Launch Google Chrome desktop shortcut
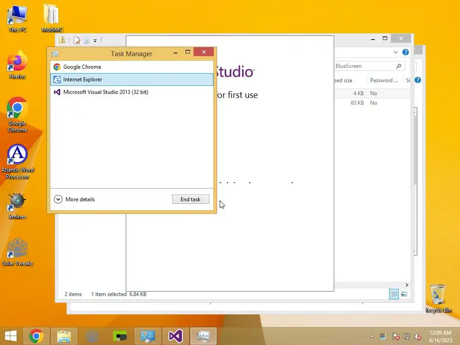 tap(18, 115)
